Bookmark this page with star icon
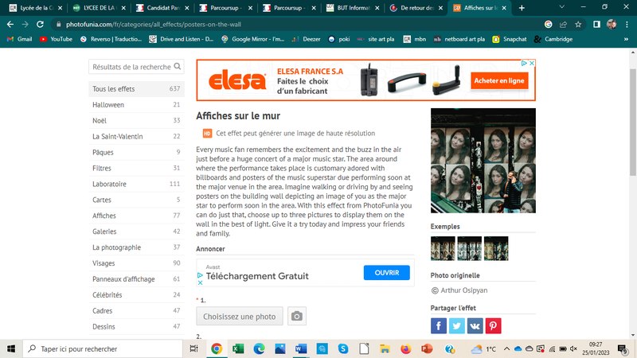The width and height of the screenshot is (637, 358). (x=578, y=25)
